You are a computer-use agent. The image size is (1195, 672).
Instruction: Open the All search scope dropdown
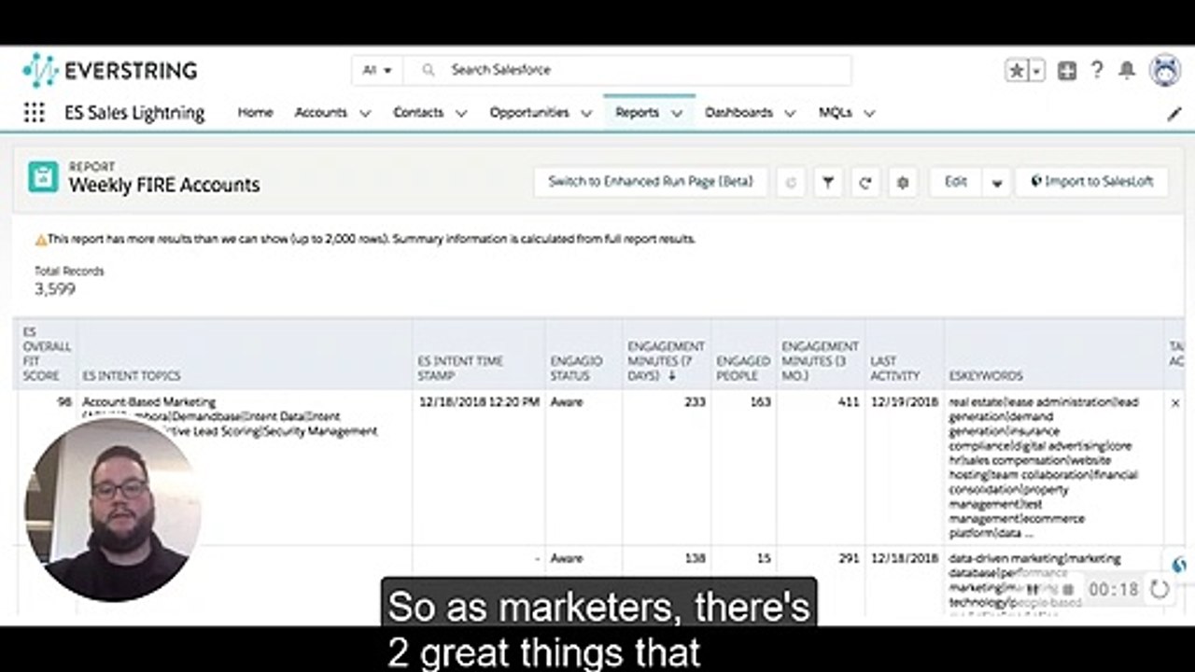[x=377, y=70]
